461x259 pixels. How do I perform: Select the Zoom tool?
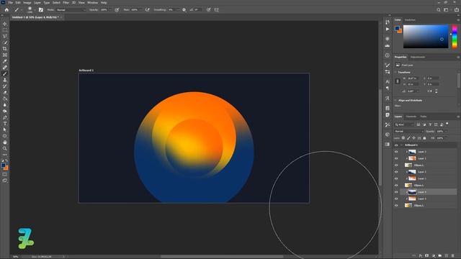coord(5,149)
